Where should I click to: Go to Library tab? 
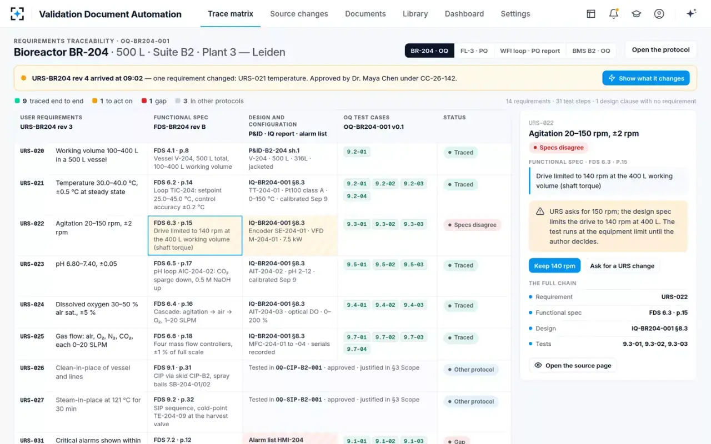pyautogui.click(x=415, y=14)
